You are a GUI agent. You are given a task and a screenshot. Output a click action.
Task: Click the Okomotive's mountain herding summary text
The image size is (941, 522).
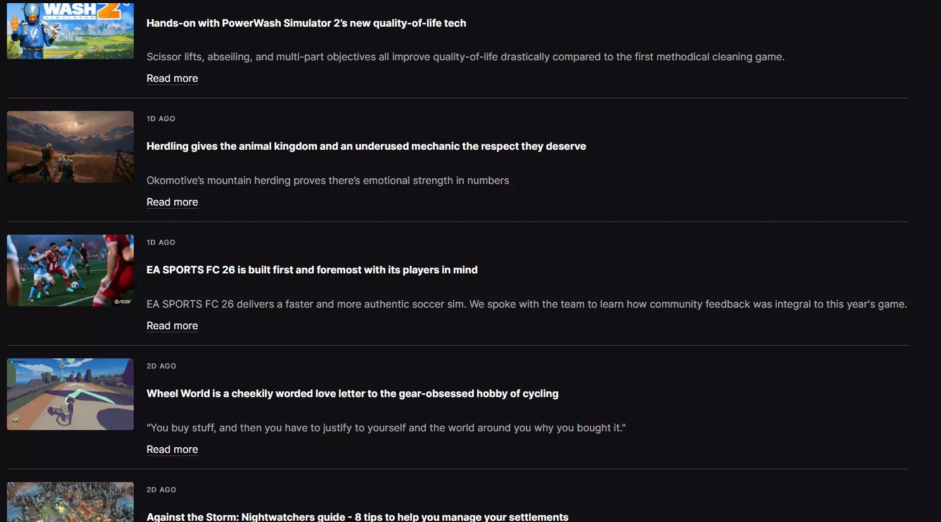[328, 180]
